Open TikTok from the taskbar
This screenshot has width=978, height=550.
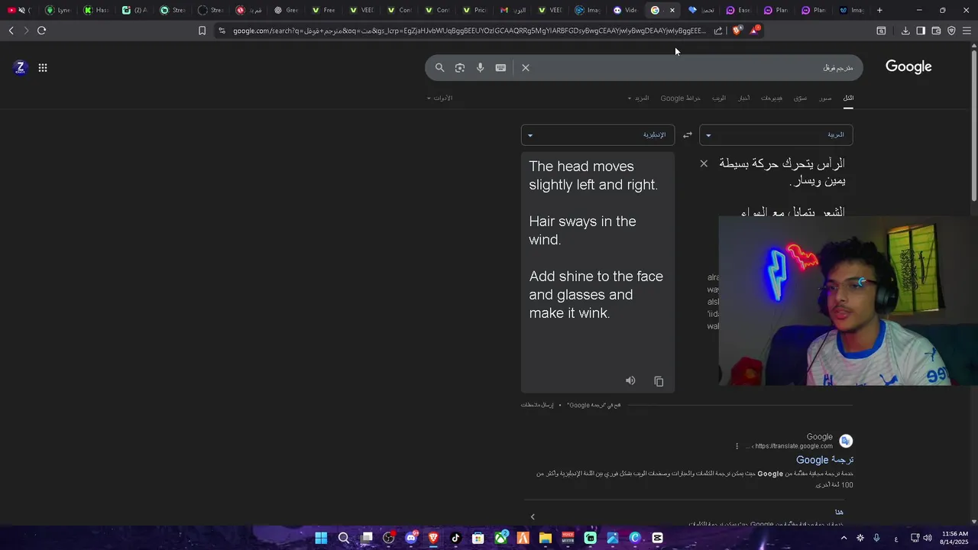point(455,538)
